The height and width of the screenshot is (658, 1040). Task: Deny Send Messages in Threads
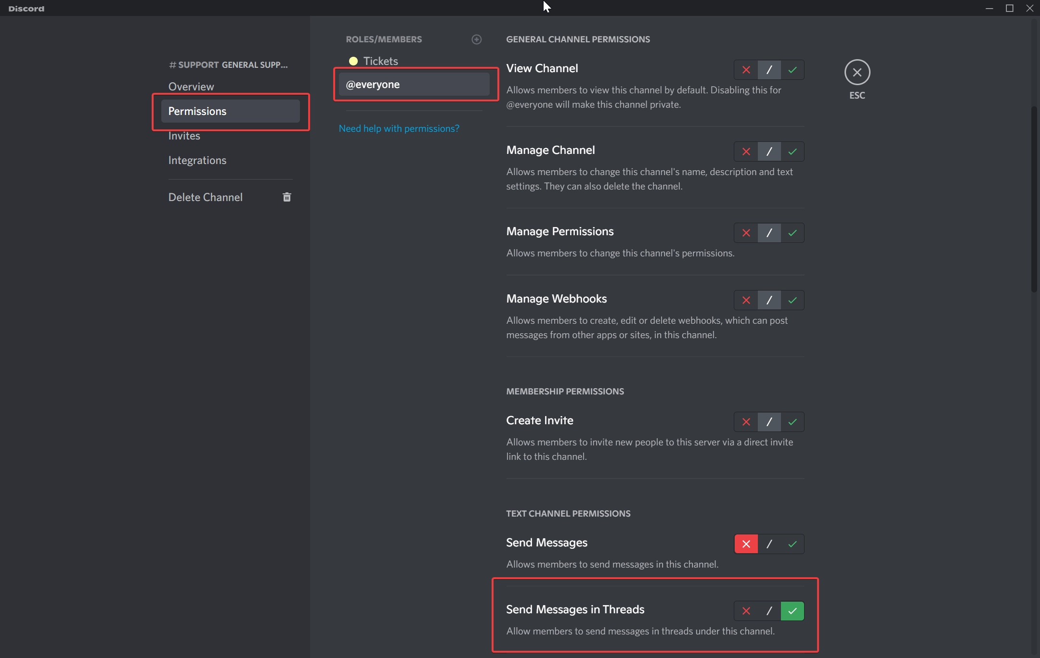coord(746,611)
